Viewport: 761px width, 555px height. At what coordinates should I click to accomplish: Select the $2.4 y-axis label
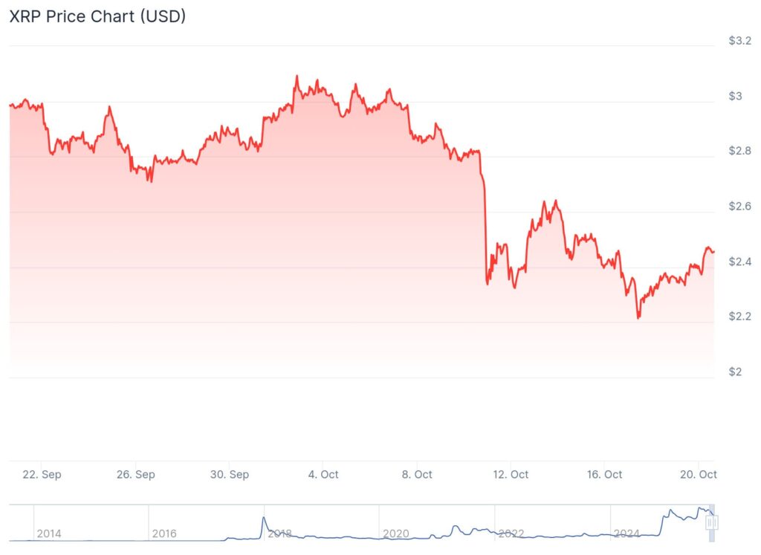pyautogui.click(x=740, y=262)
